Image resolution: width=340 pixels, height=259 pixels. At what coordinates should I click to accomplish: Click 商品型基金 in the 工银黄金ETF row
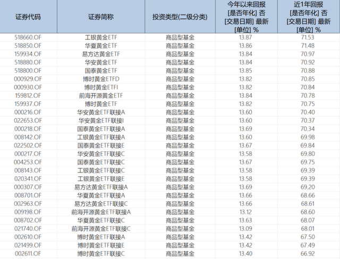click(180, 38)
